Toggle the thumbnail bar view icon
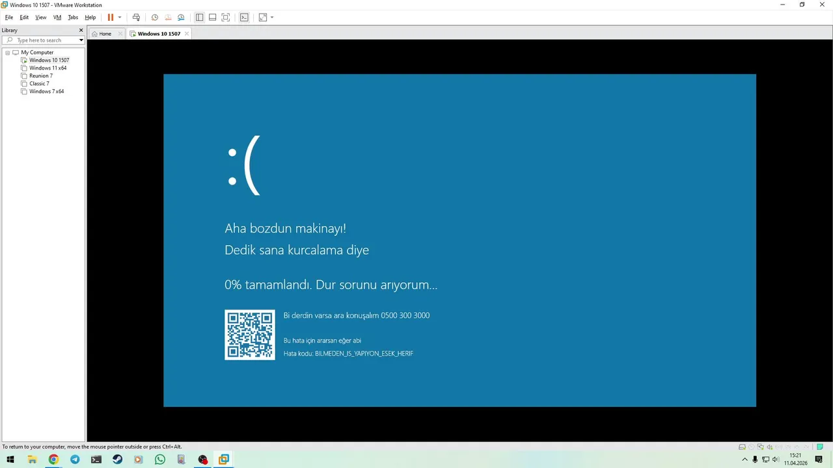This screenshot has width=833, height=468. (x=212, y=18)
